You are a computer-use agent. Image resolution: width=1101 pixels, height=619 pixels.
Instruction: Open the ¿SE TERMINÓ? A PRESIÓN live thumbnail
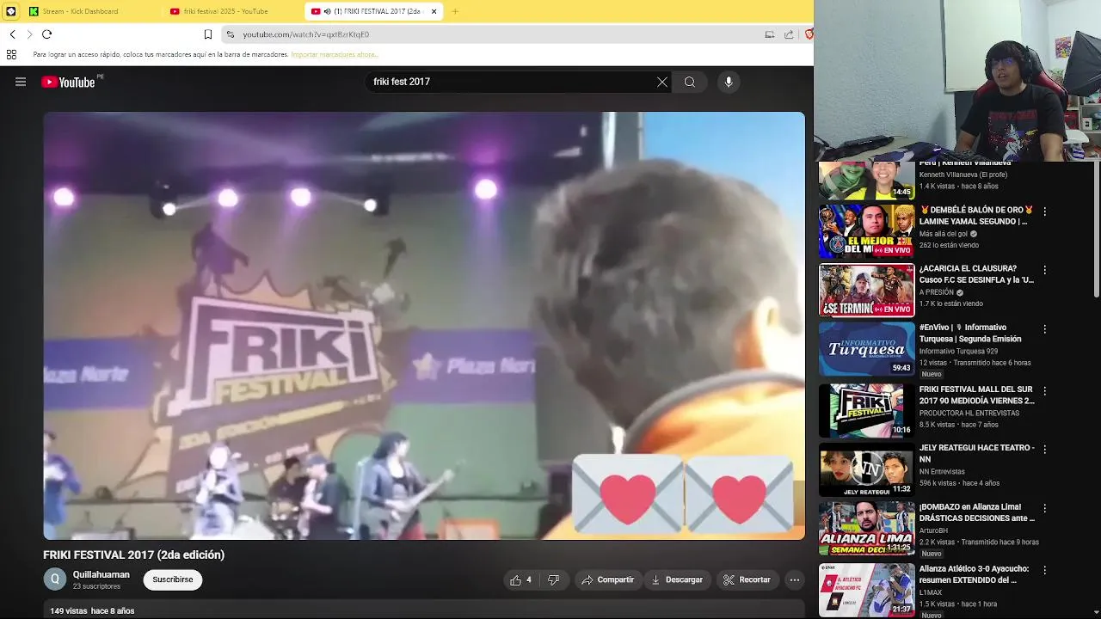(x=866, y=290)
